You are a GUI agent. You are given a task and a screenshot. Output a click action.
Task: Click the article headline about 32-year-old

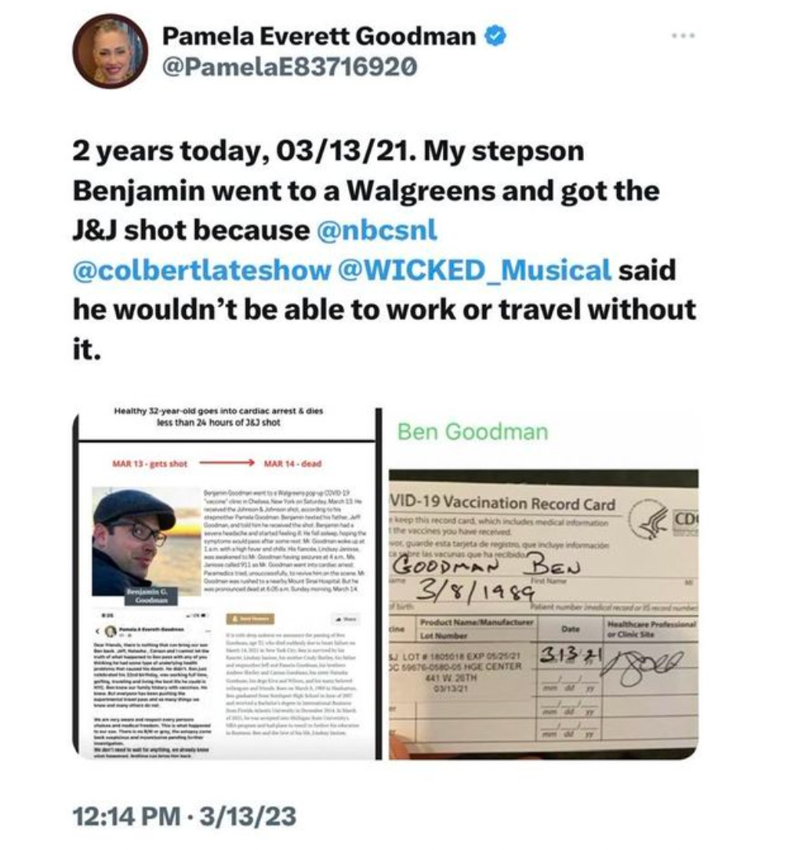219,416
